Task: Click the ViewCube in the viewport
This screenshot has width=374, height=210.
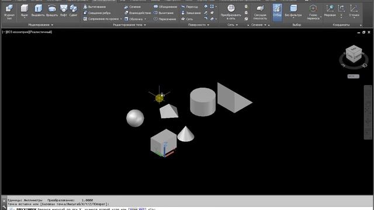Action: (354, 54)
